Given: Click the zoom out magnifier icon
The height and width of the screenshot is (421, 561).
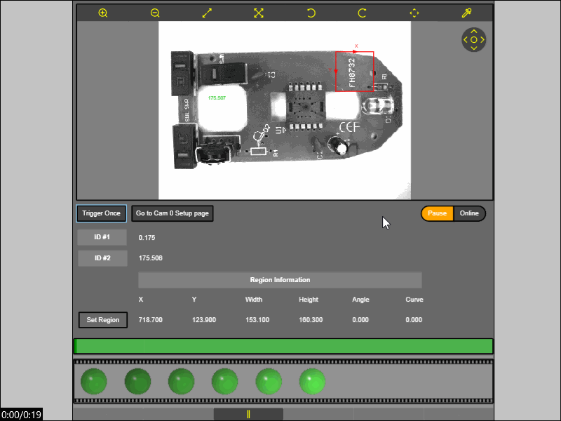Looking at the screenshot, I should 155,13.
